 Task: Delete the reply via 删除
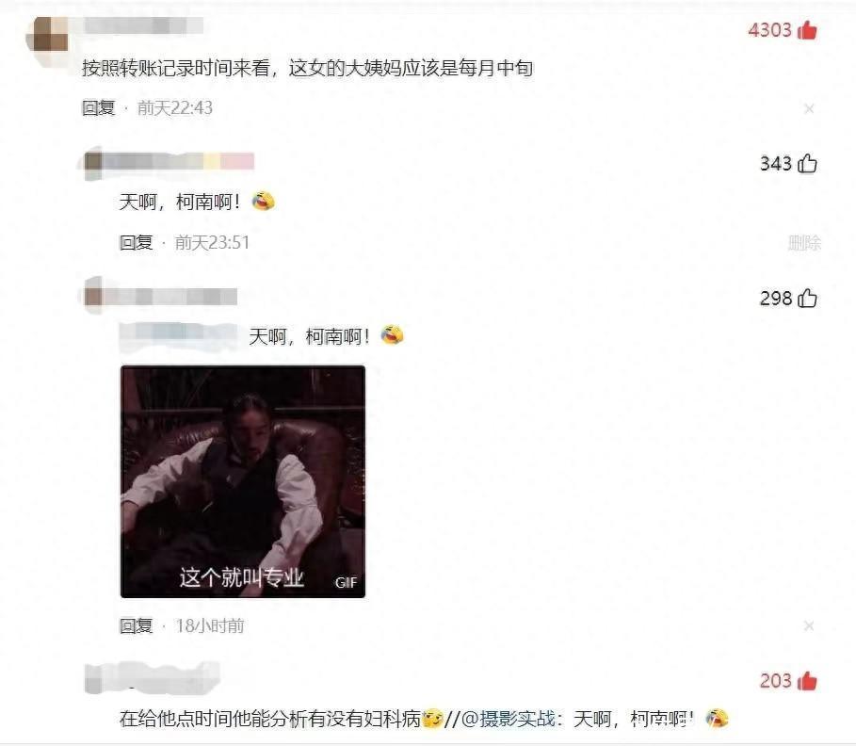[805, 242]
